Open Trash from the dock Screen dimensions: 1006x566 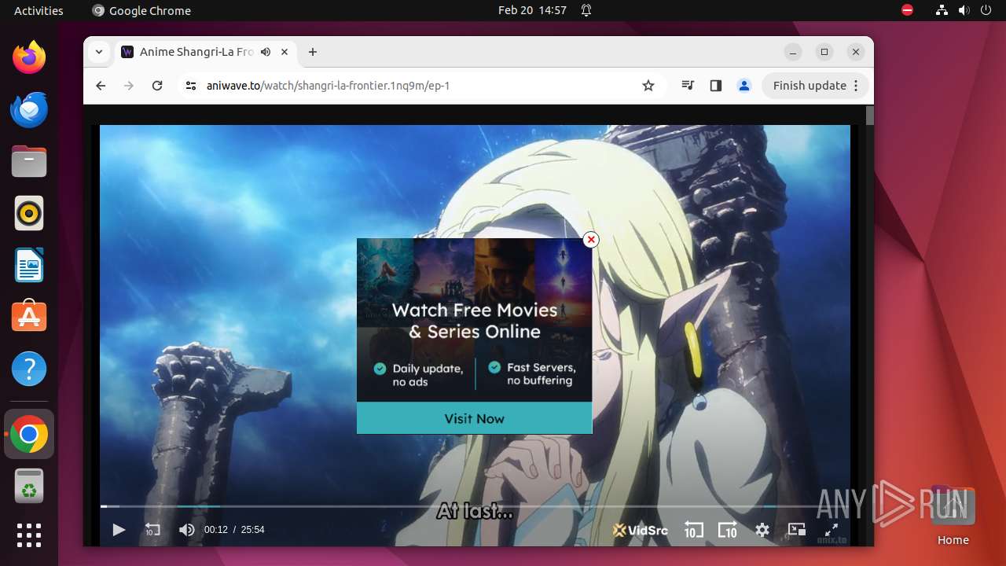click(29, 486)
